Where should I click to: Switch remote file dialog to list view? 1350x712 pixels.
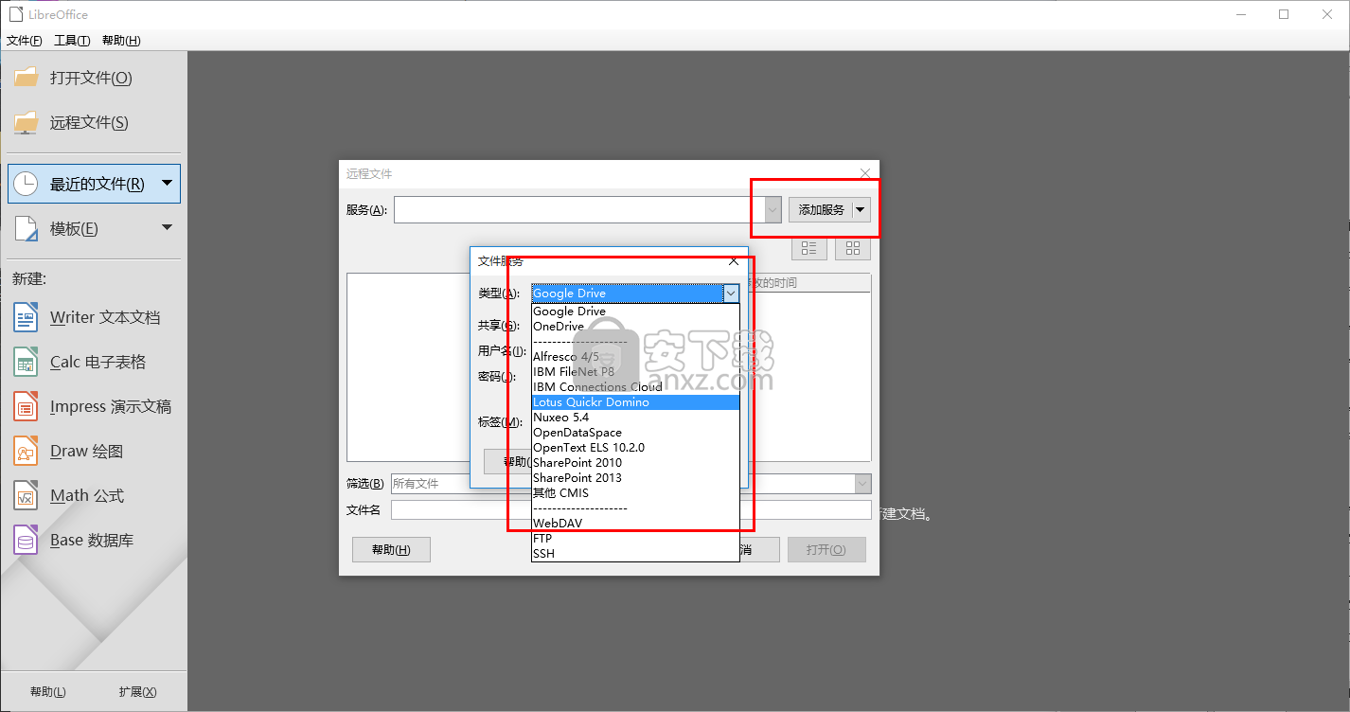(x=809, y=248)
